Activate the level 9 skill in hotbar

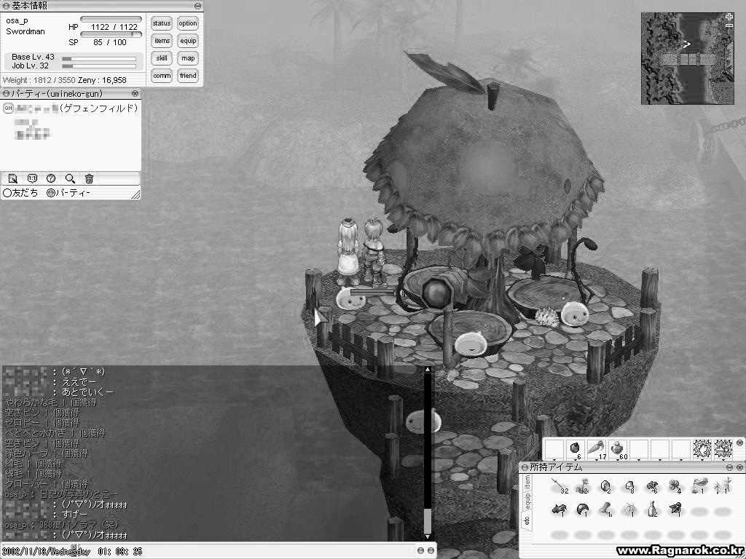point(702,448)
